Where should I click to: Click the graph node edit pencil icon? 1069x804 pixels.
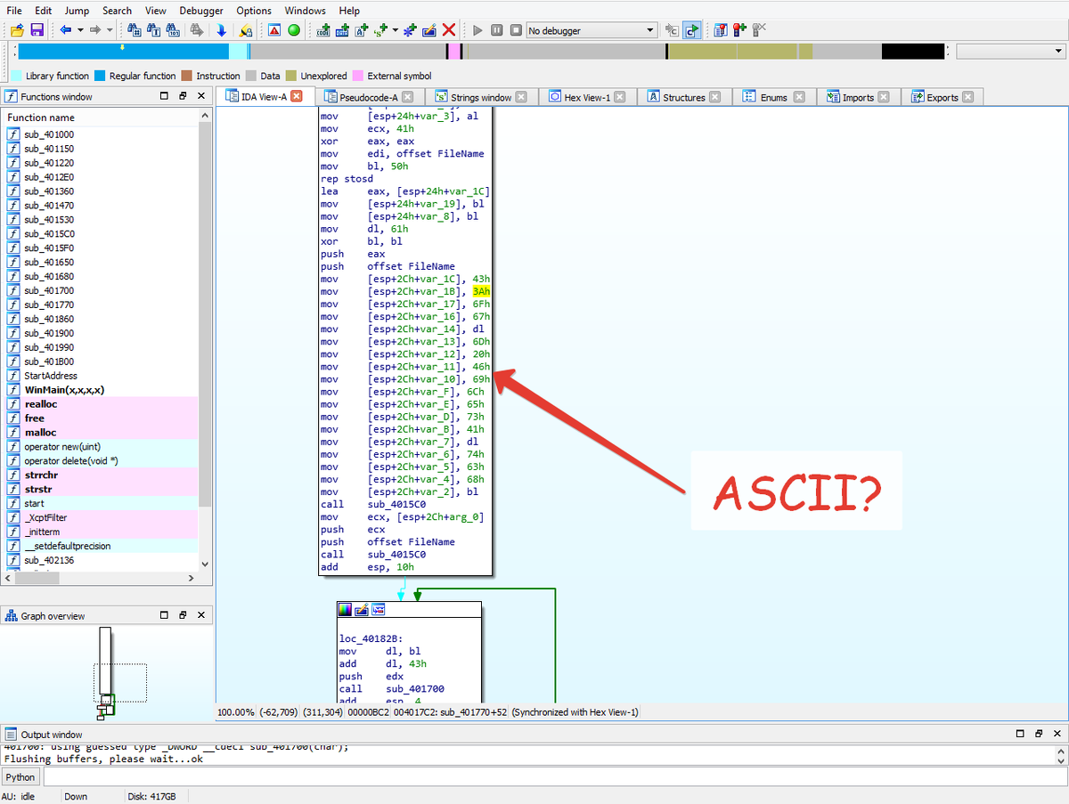click(362, 610)
